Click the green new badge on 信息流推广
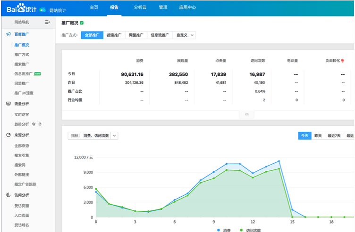 tap(37, 74)
